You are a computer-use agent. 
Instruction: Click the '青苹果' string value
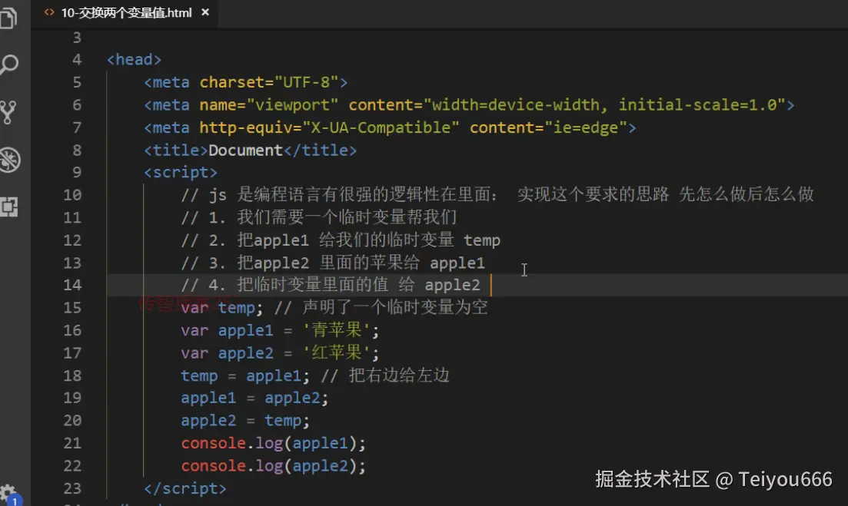pyautogui.click(x=339, y=331)
